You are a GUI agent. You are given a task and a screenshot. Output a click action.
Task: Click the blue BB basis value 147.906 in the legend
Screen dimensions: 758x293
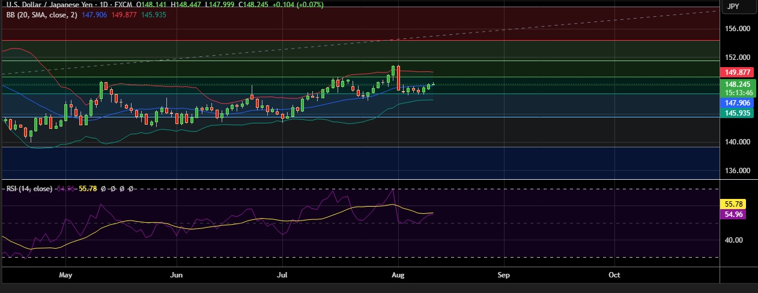(94, 14)
